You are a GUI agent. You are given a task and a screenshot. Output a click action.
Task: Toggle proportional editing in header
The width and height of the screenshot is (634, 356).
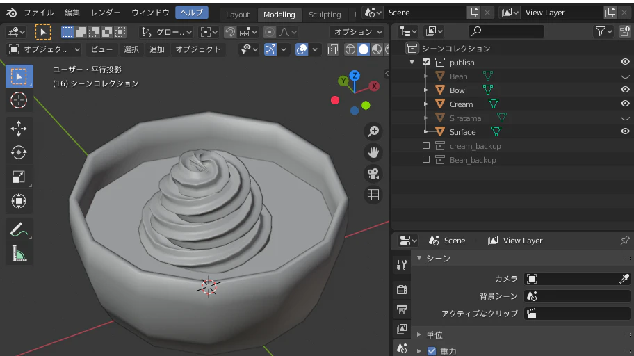(x=270, y=32)
